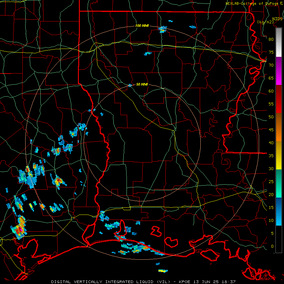Pick the red segment of the color scale
The image size is (284, 284).
click(279, 99)
